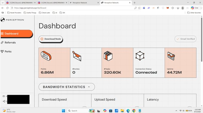Viewport: 203px width, 113px height.
Task: Open the tab search dropdown arrow
Action: (x=3, y=3)
